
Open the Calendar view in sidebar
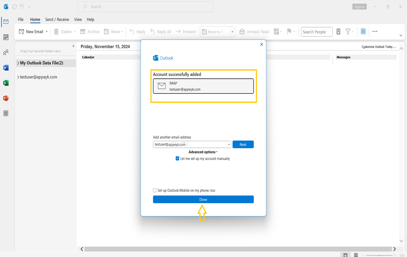point(6,37)
